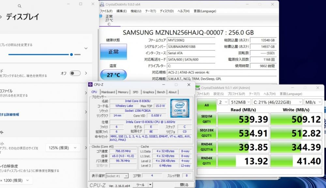Switch to the About tab in CPU-Z
This screenshot has height=188, width=326.
coord(172,92)
